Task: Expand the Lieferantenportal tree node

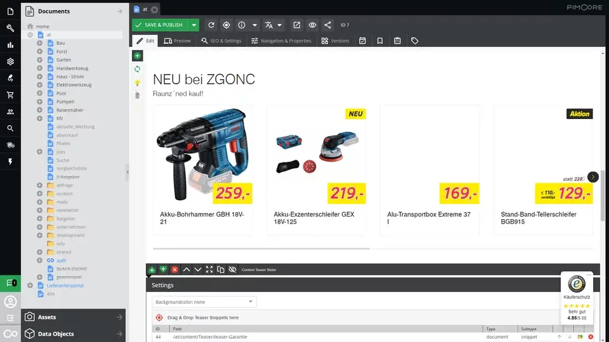Action: (30, 286)
